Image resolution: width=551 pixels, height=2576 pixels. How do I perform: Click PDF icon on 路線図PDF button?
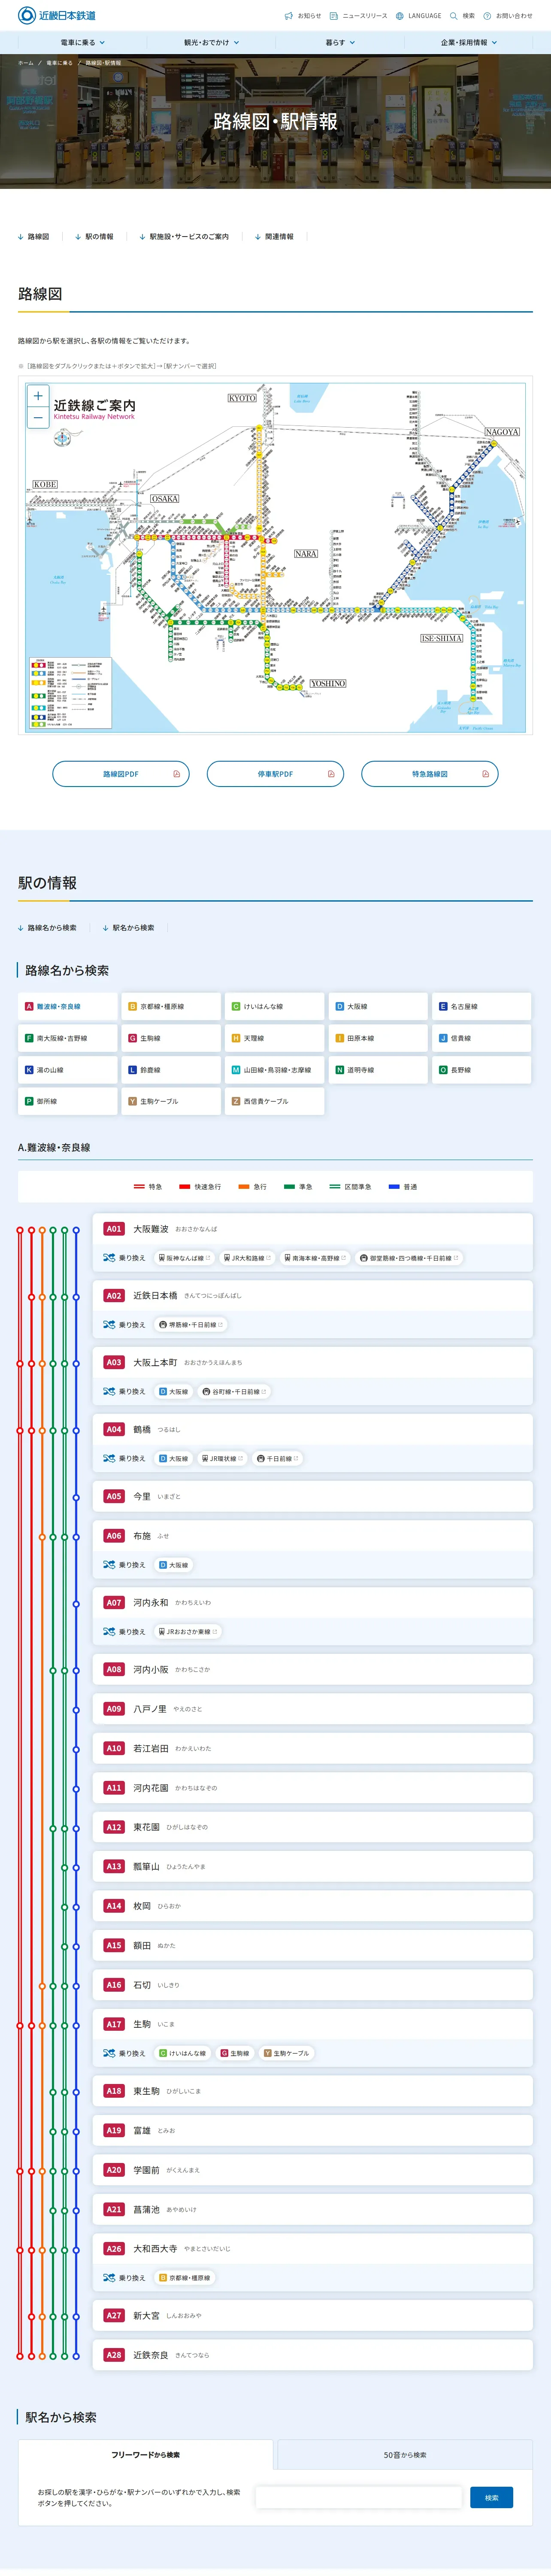[177, 774]
